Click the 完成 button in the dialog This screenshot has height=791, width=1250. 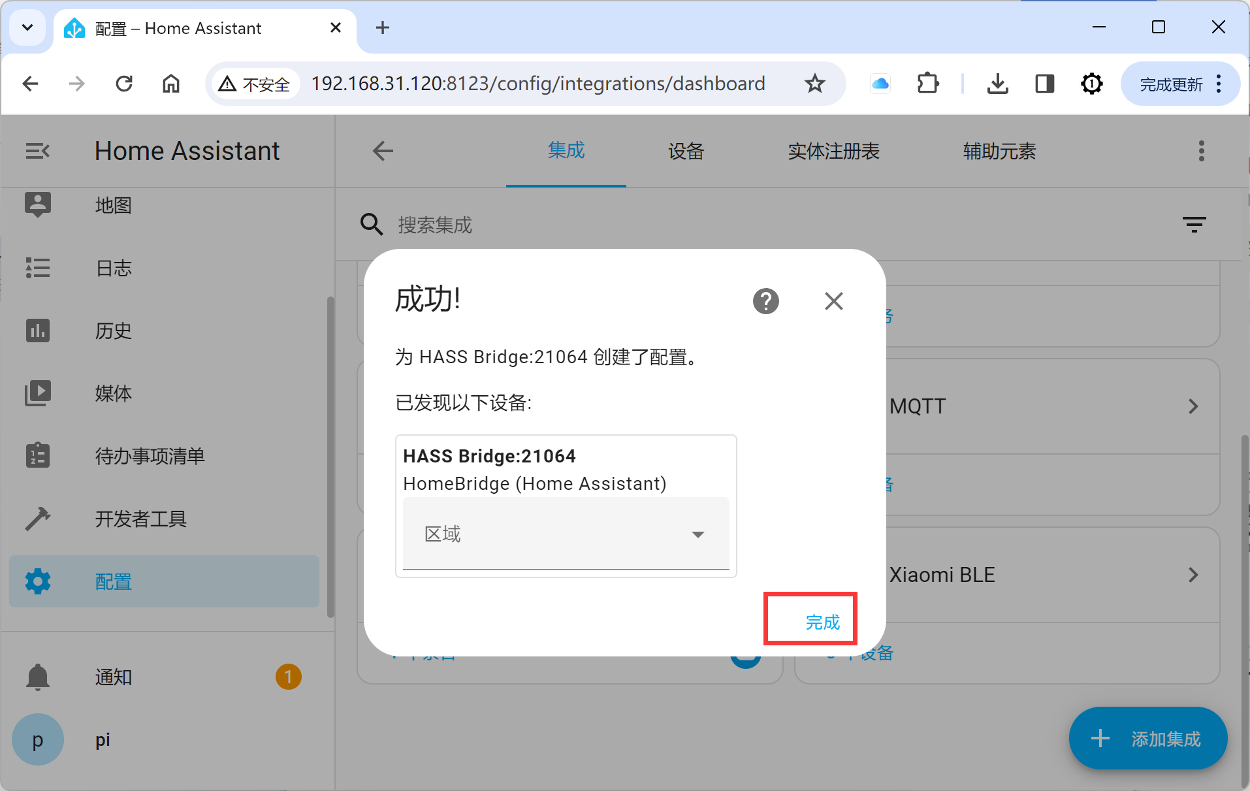tap(823, 622)
